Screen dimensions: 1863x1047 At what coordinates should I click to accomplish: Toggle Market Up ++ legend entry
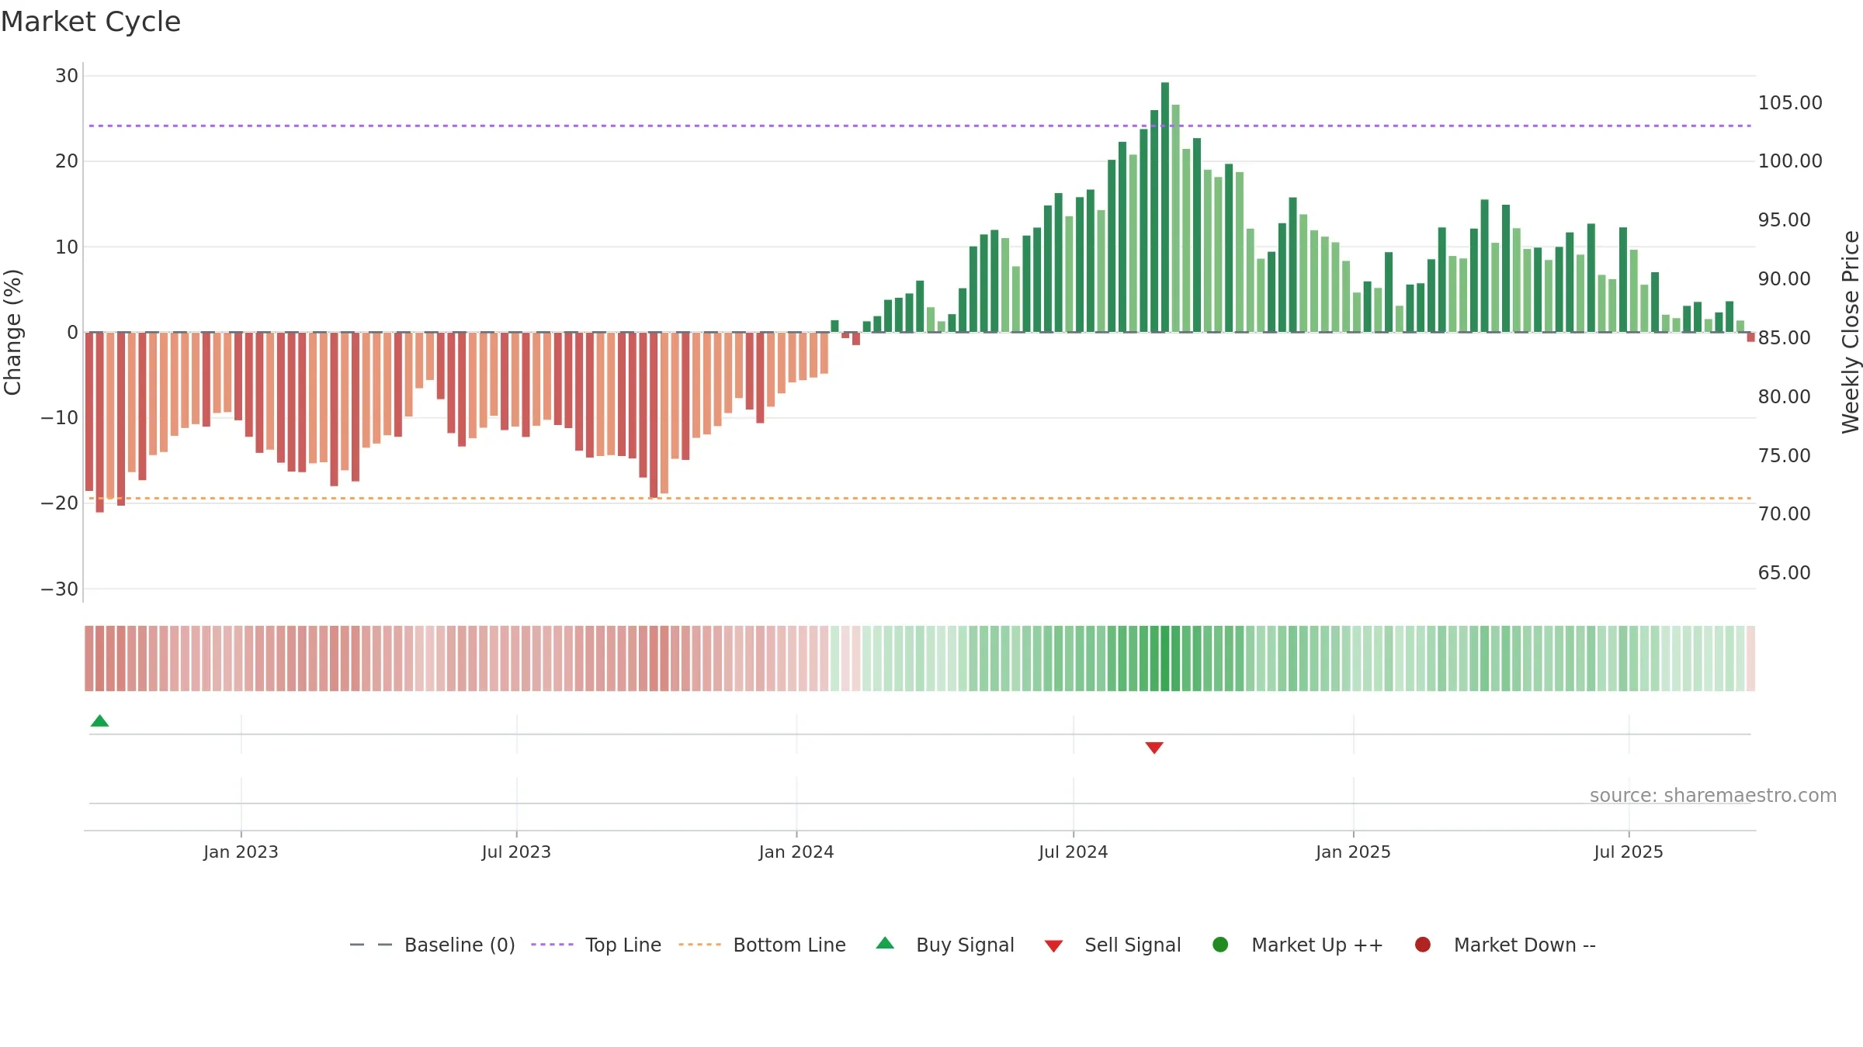tap(1298, 945)
